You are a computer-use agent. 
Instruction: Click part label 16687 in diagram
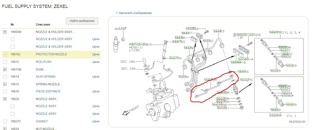click(186, 33)
